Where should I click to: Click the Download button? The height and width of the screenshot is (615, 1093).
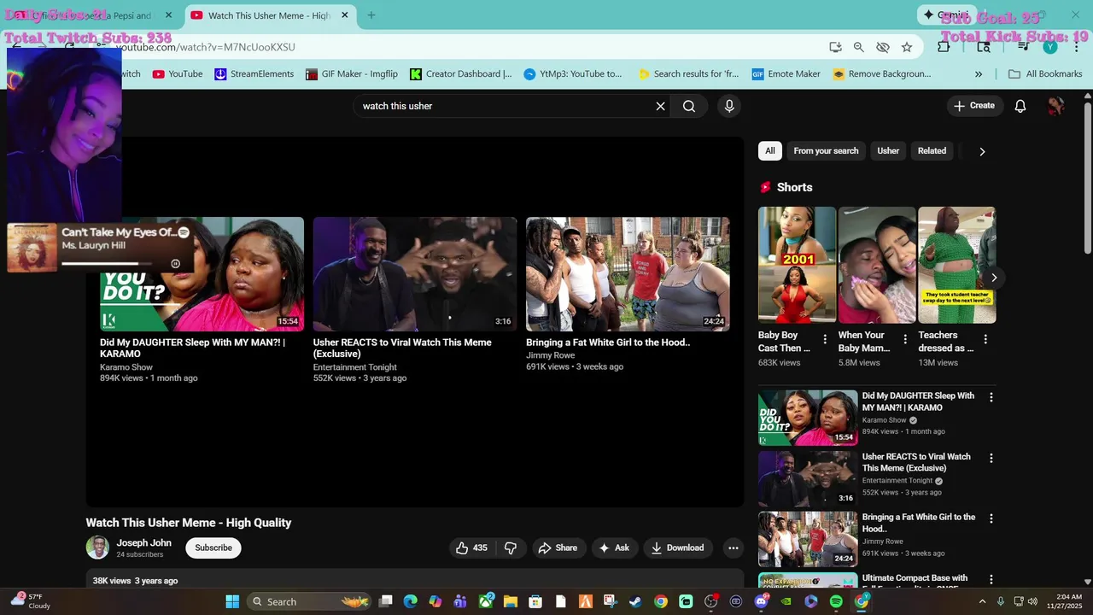click(x=677, y=548)
